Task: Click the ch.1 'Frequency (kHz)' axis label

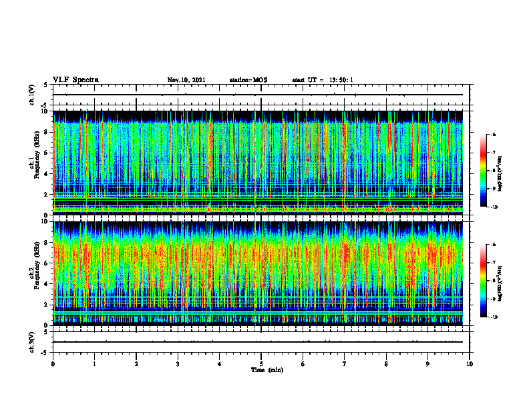Action: coord(37,155)
